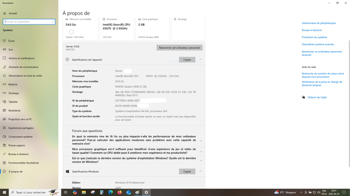Screen dimensions: 350x196
Task: Collapse the Spécifications Windows section
Action: click(x=201, y=171)
